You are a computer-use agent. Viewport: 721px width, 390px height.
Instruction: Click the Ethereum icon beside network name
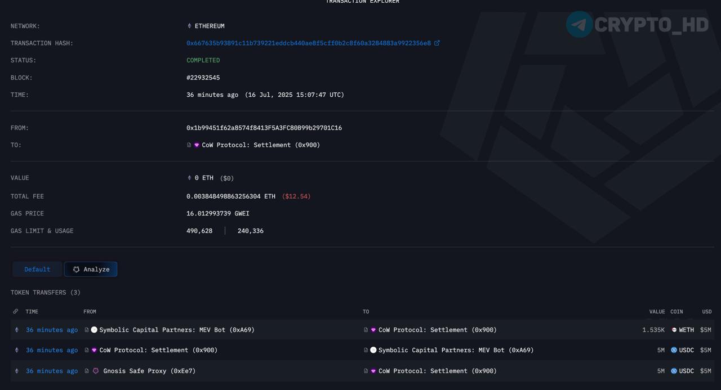coord(189,26)
